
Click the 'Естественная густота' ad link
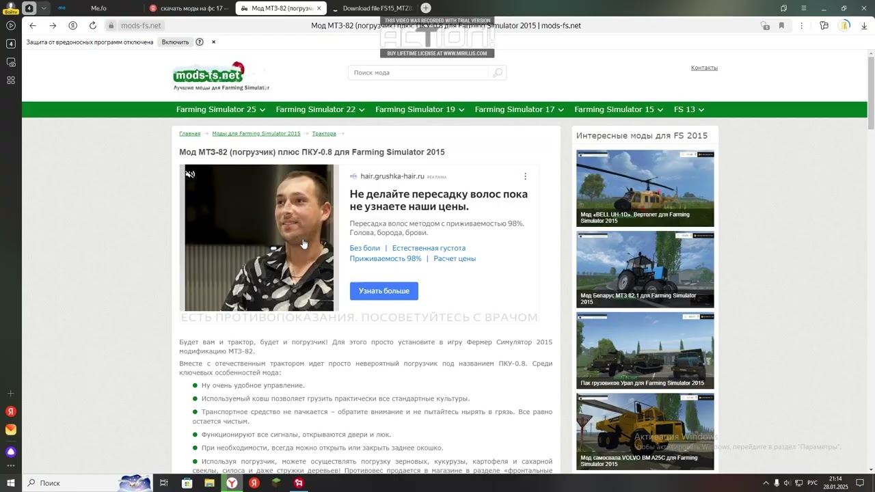pyautogui.click(x=429, y=248)
